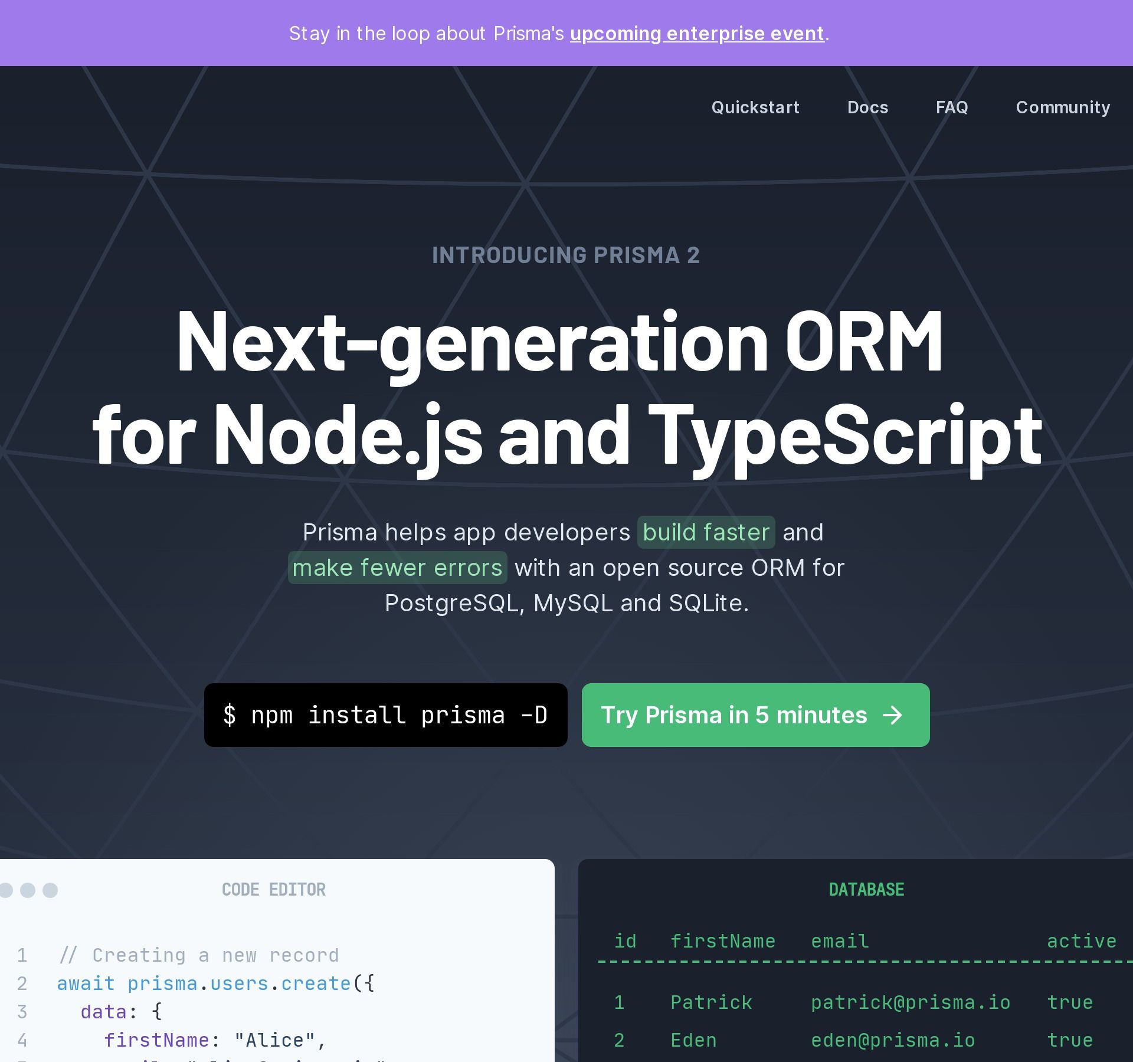This screenshot has height=1062, width=1133.
Task: Click the arrow icon in Try Prisma button
Action: coord(892,716)
